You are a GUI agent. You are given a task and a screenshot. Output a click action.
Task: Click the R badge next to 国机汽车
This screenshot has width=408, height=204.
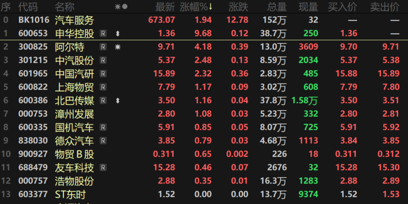coord(104,127)
